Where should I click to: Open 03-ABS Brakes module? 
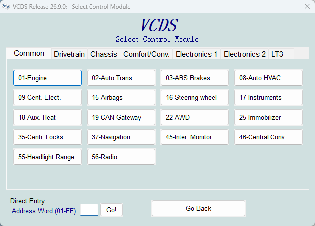click(195, 78)
